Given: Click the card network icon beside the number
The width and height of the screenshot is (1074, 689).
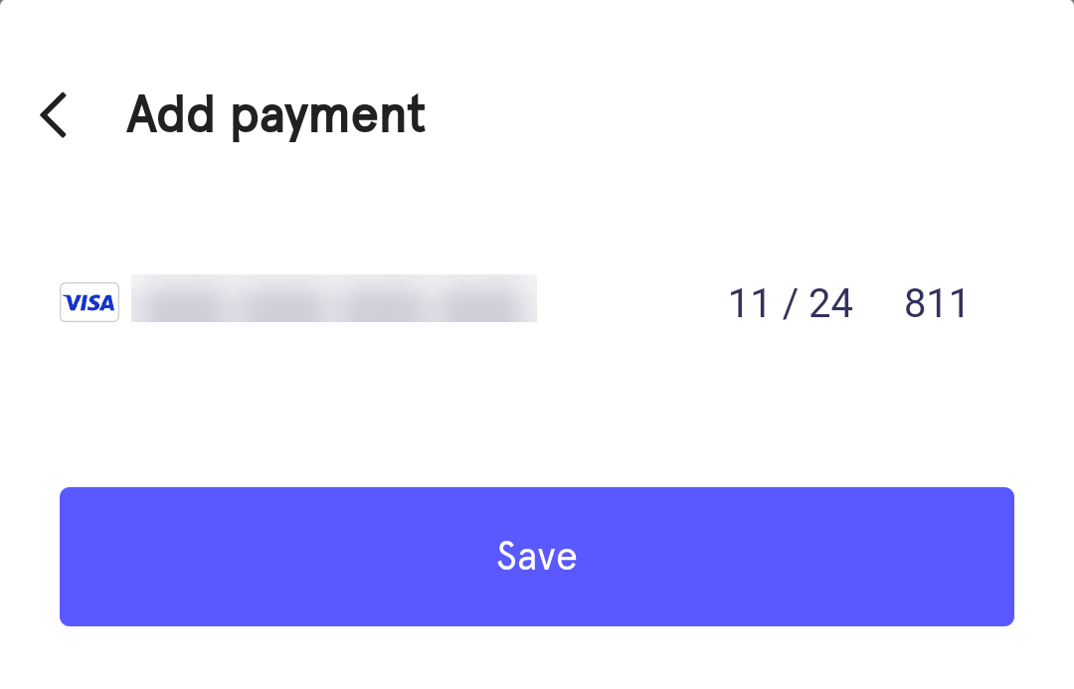Looking at the screenshot, I should [89, 302].
